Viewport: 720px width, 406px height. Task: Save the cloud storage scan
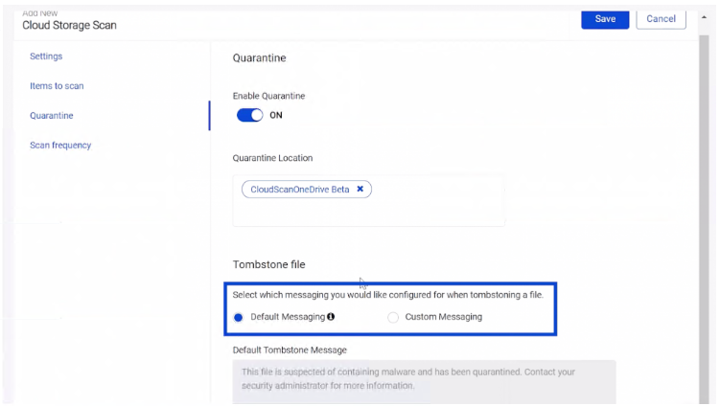click(605, 19)
